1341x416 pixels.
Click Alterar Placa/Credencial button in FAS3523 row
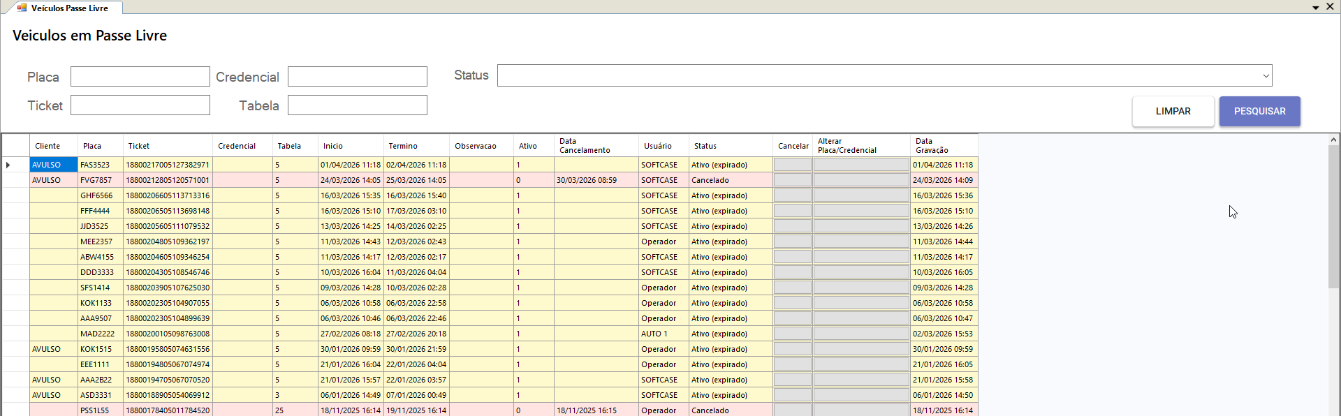pos(861,165)
